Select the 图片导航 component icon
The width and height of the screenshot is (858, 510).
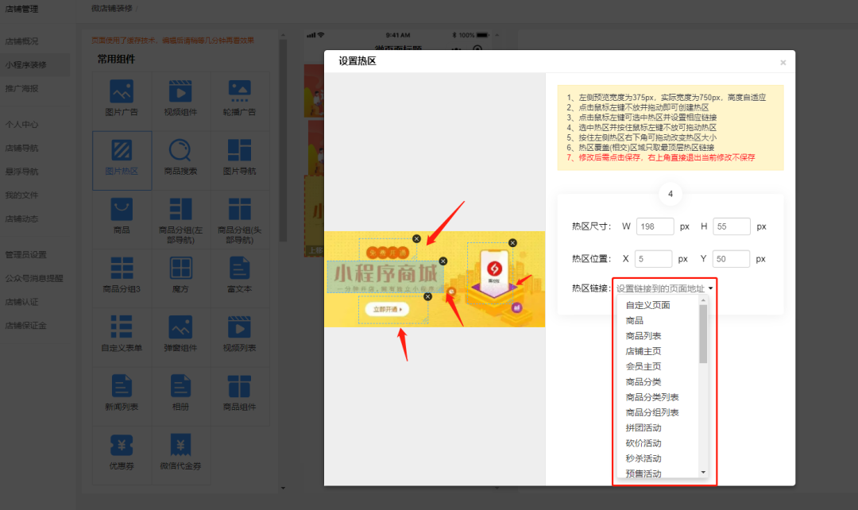point(240,150)
